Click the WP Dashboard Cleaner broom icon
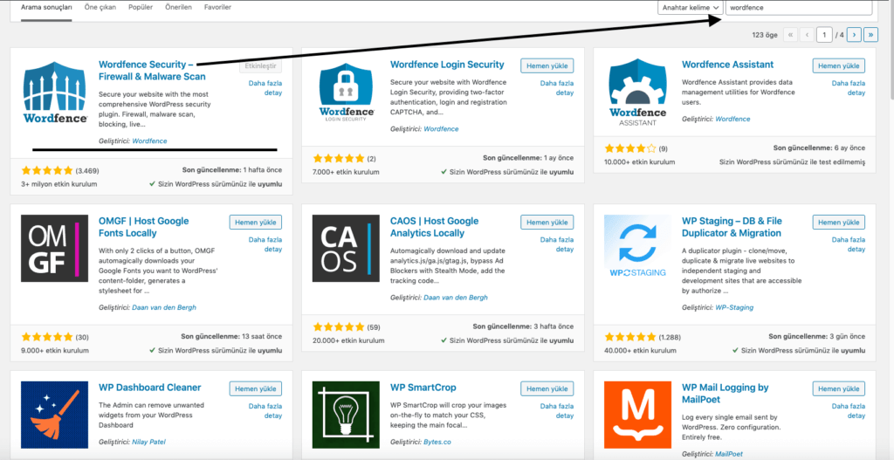This screenshot has width=894, height=460. tap(55, 415)
